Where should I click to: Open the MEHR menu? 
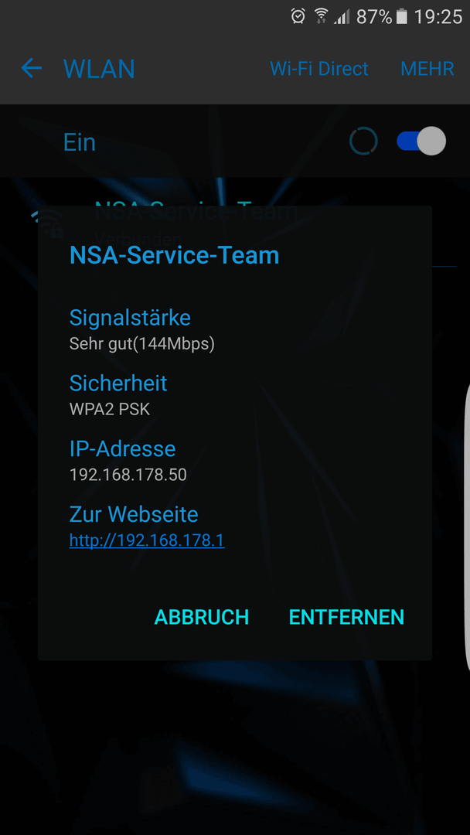[x=427, y=69]
